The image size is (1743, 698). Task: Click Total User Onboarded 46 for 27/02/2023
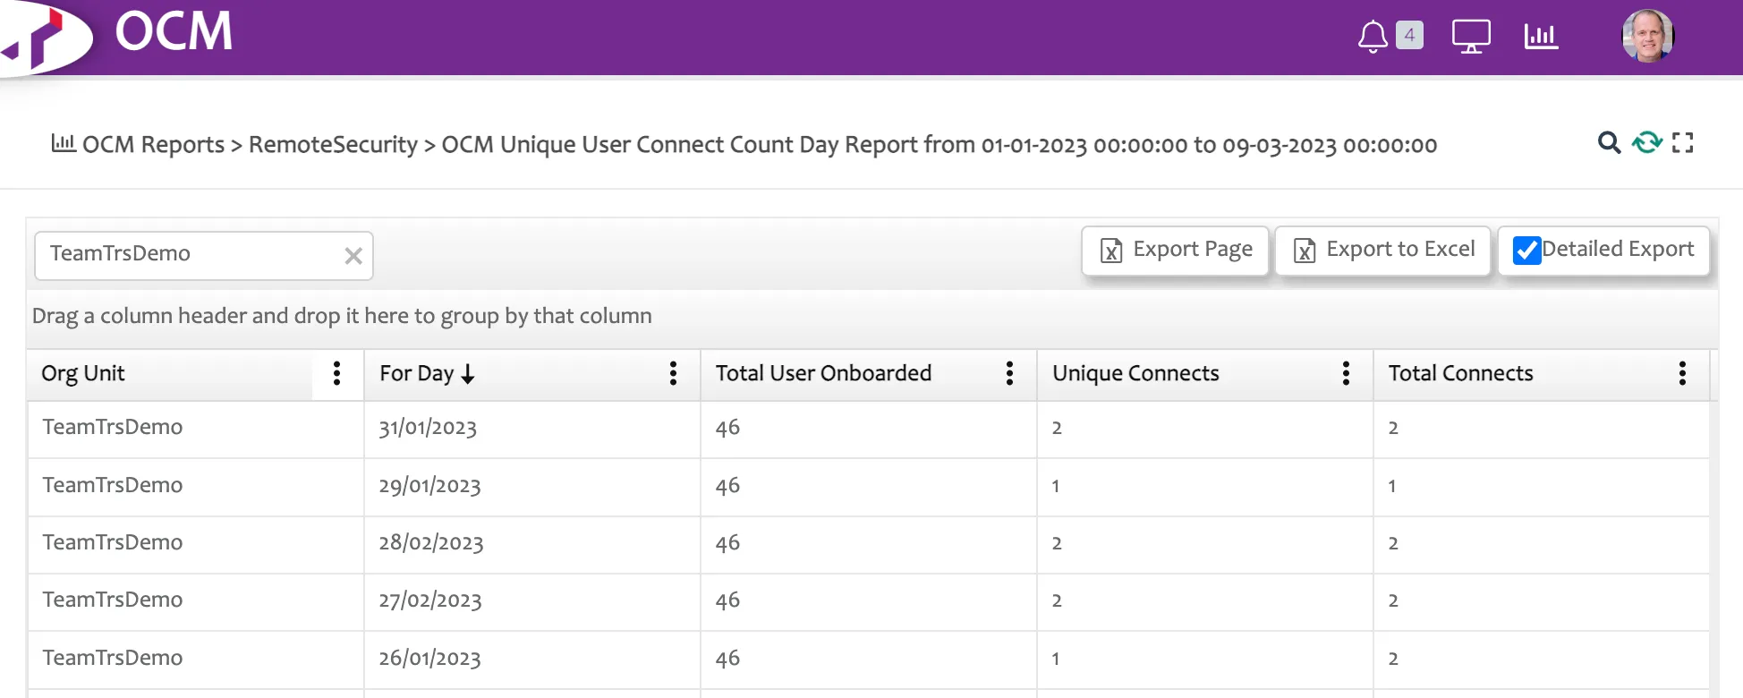727,600
